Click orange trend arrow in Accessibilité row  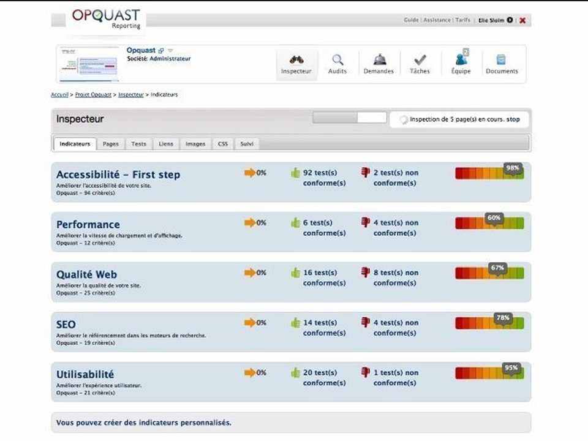click(x=250, y=173)
